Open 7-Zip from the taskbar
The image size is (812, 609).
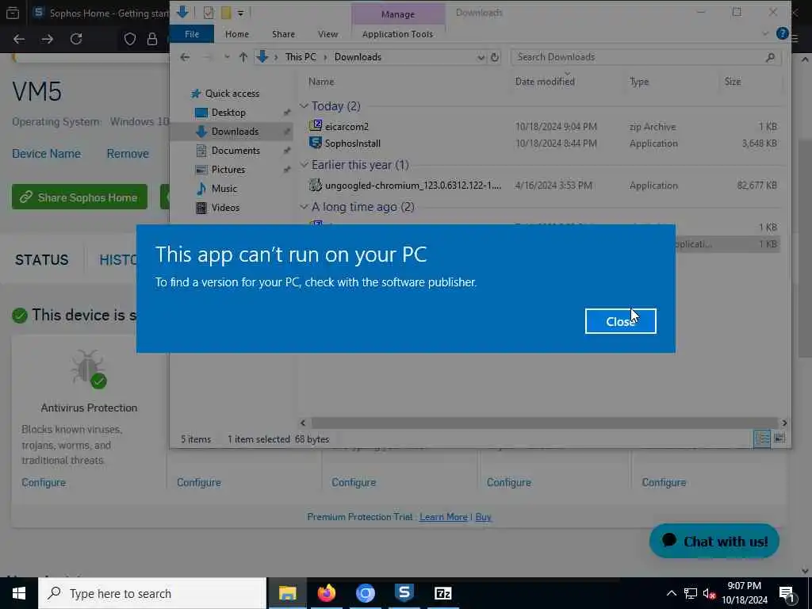click(442, 593)
